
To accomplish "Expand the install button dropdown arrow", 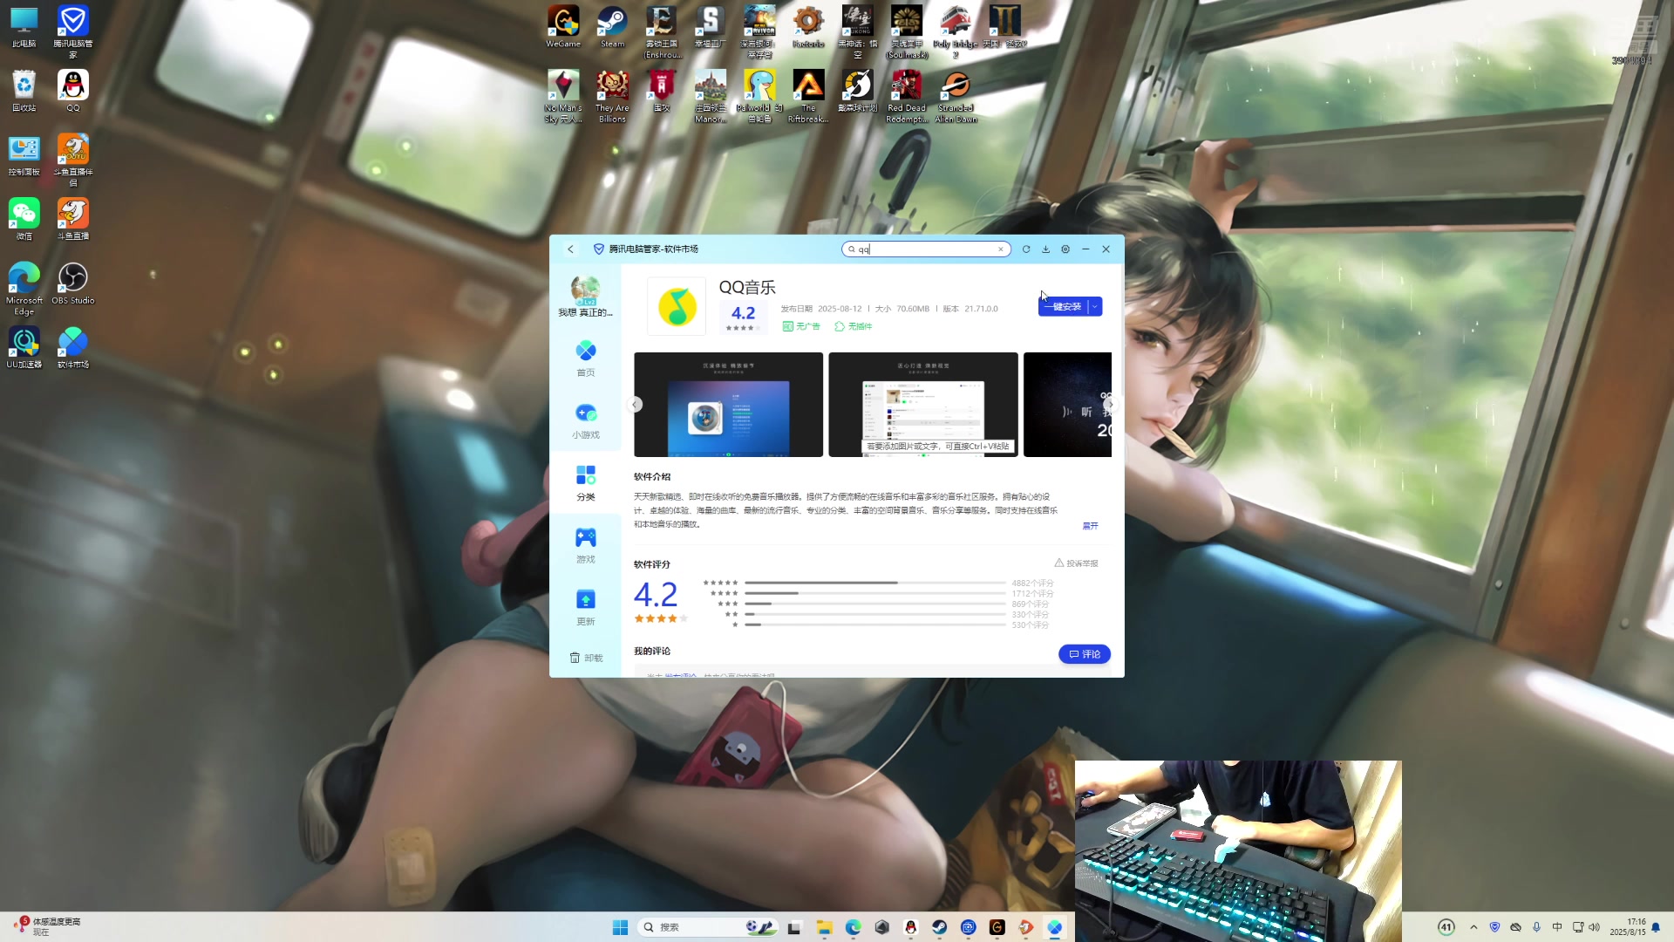I will coord(1095,307).
